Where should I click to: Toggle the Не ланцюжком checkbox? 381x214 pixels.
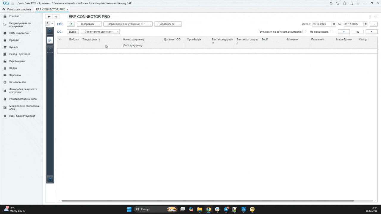coord(332,32)
